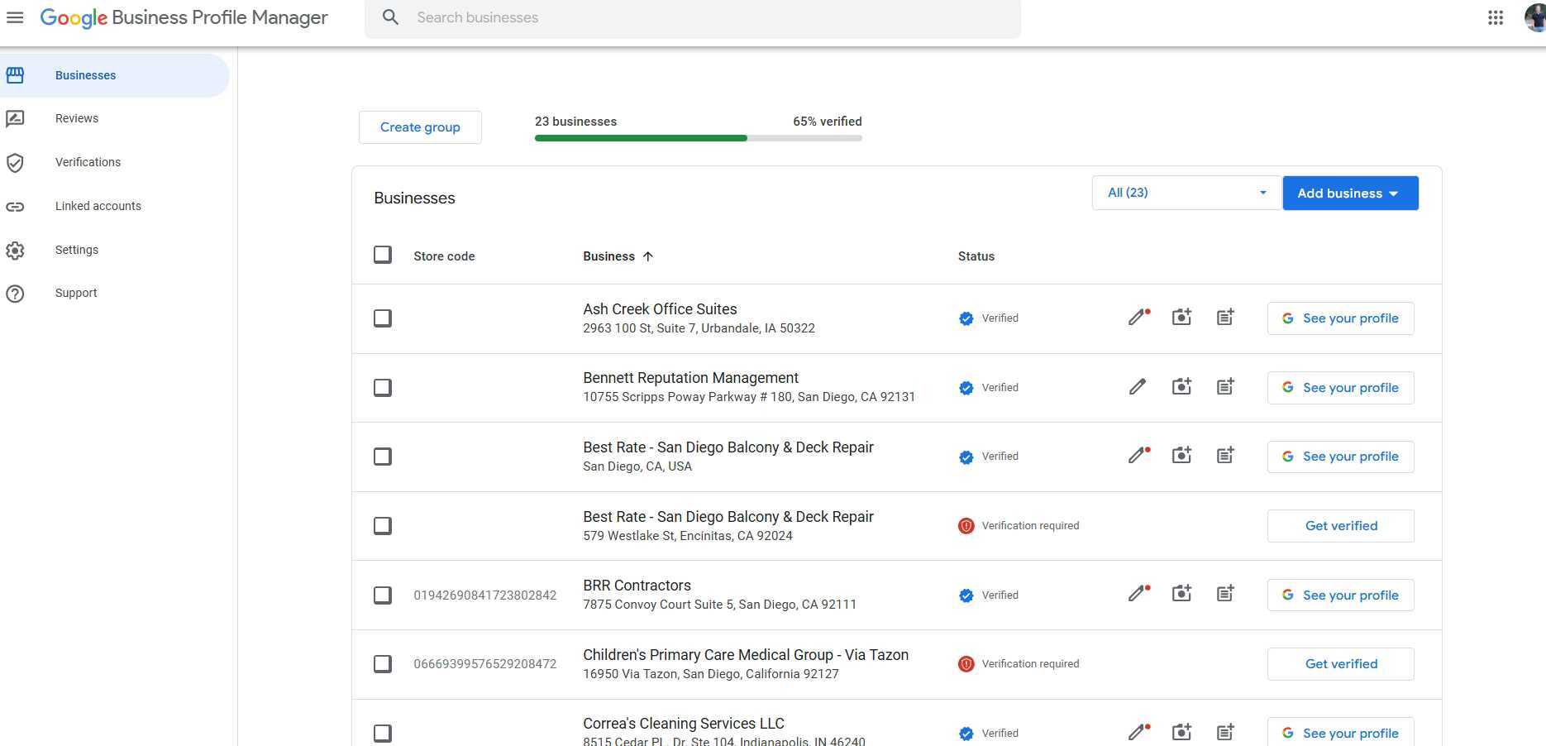See your profile for Bennett Reputation

(1340, 388)
